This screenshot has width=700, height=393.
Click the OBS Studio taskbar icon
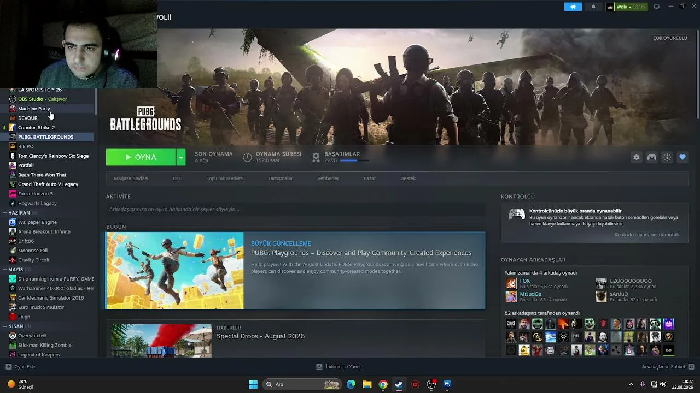431,384
